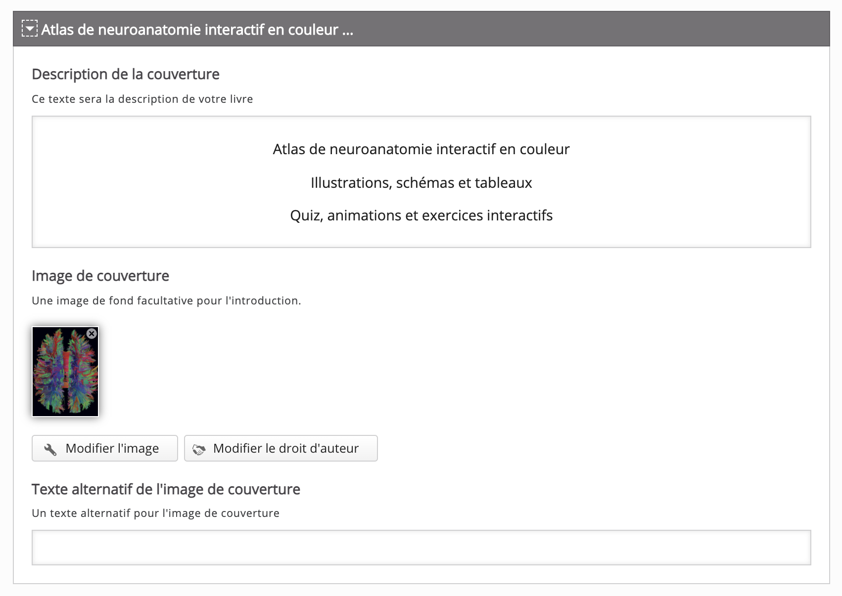The width and height of the screenshot is (842, 596).
Task: Click the "Illustrations, schémas et tableaux" line
Action: coord(421,183)
